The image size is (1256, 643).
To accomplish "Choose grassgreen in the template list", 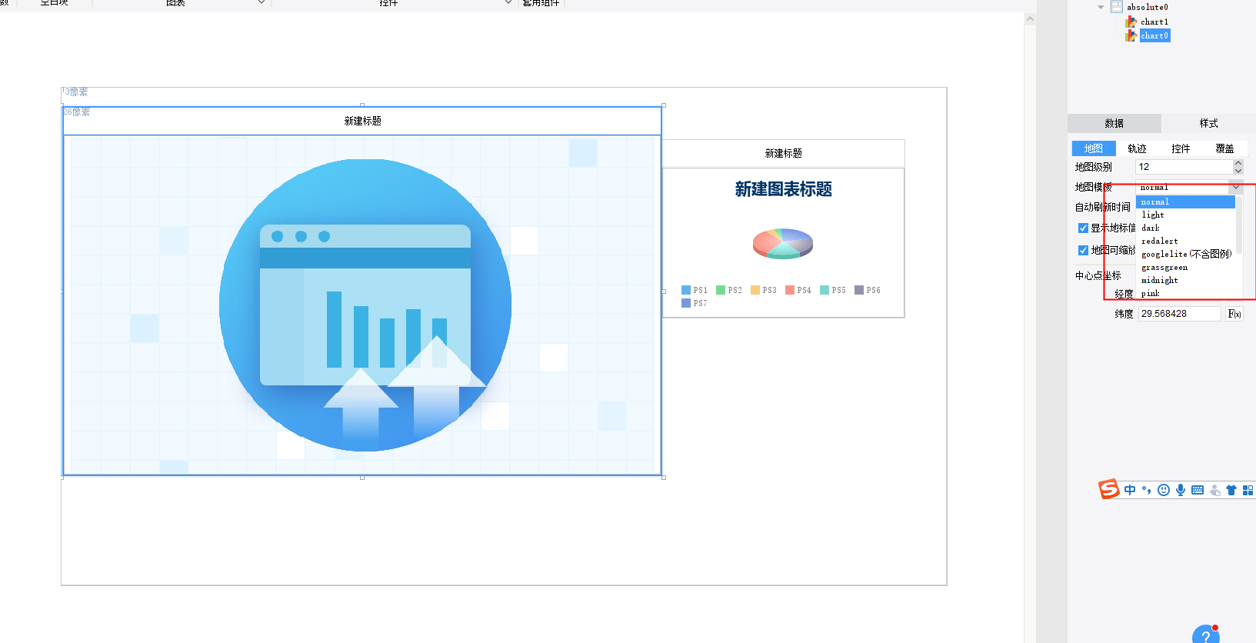I will tap(1185, 267).
